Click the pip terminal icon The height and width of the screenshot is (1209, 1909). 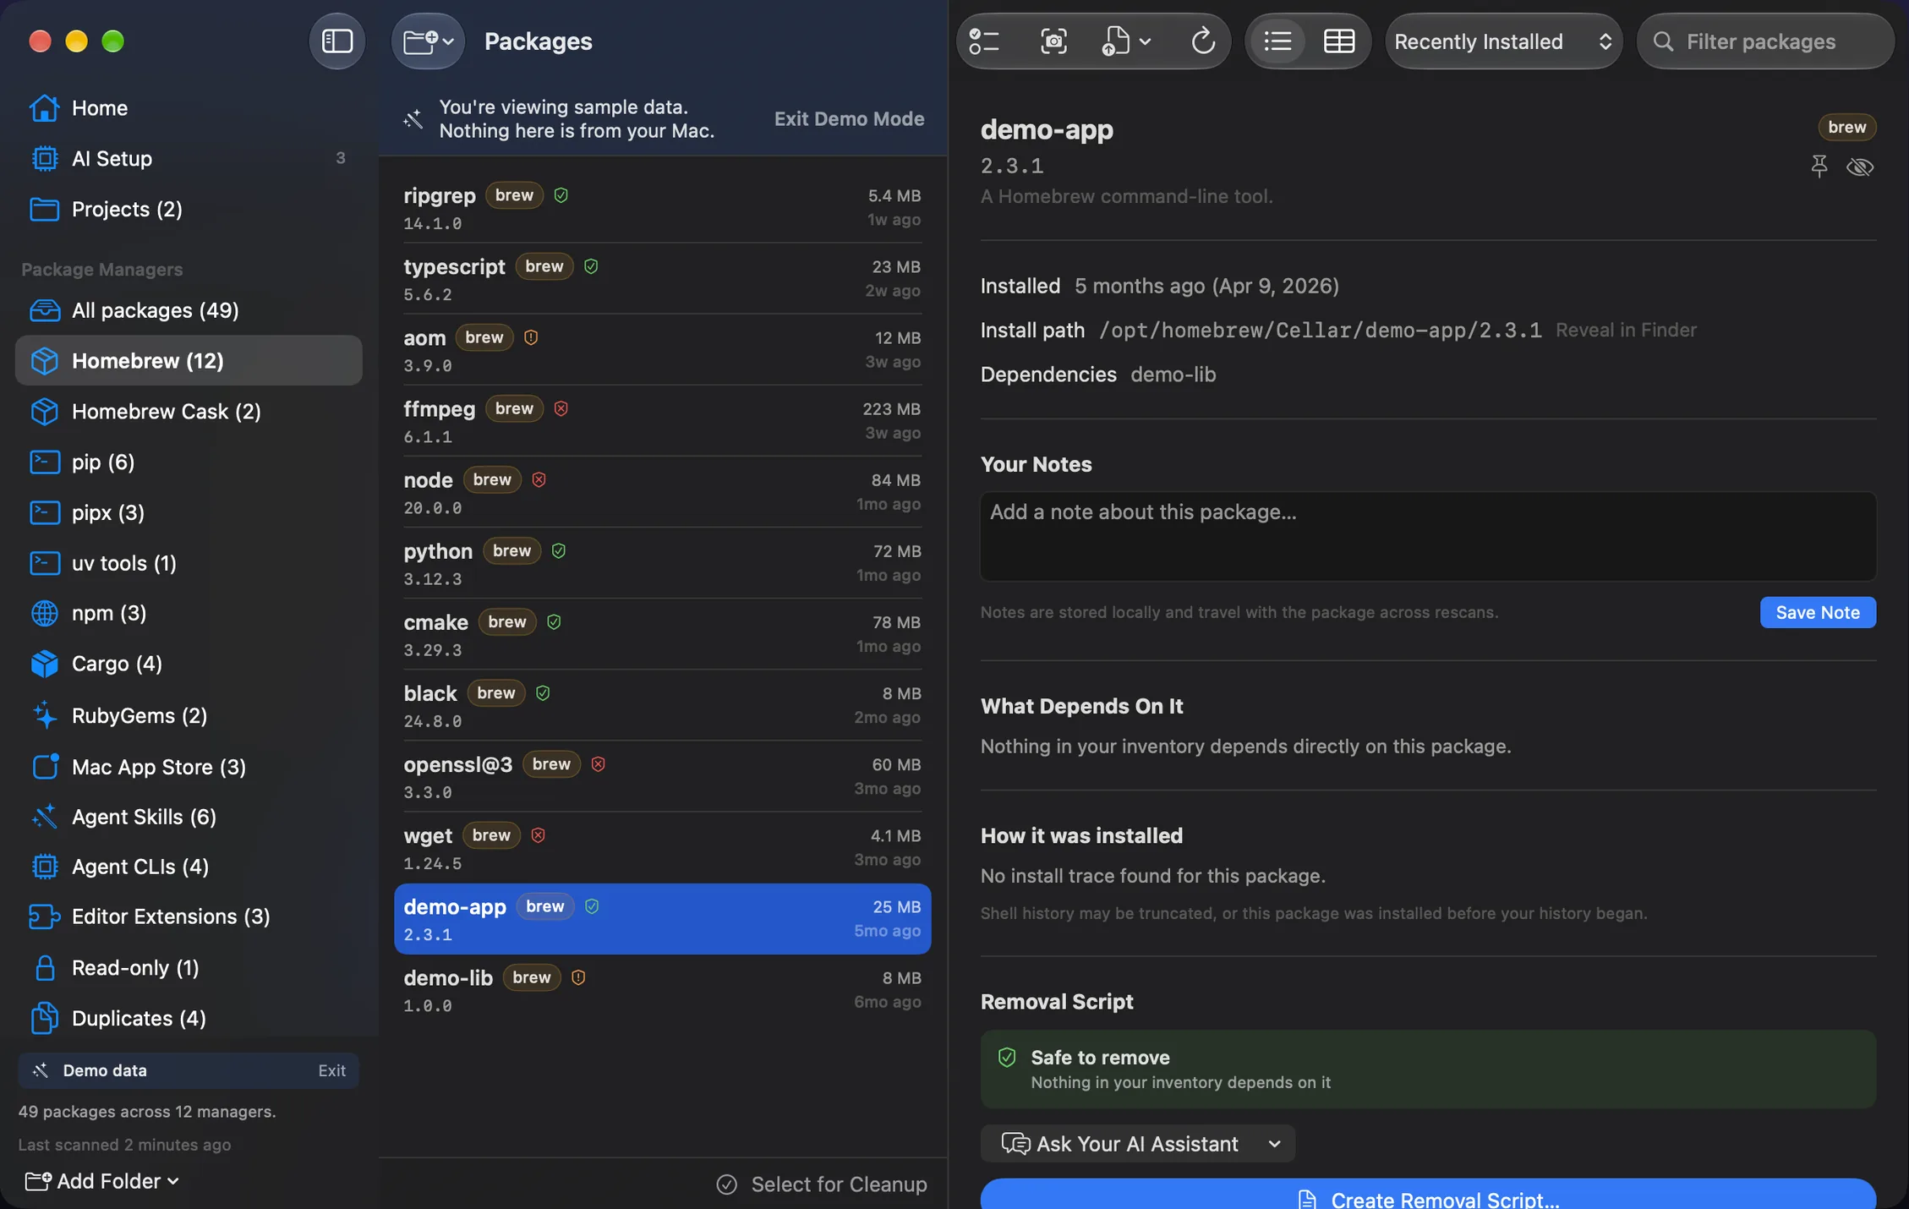click(x=44, y=462)
